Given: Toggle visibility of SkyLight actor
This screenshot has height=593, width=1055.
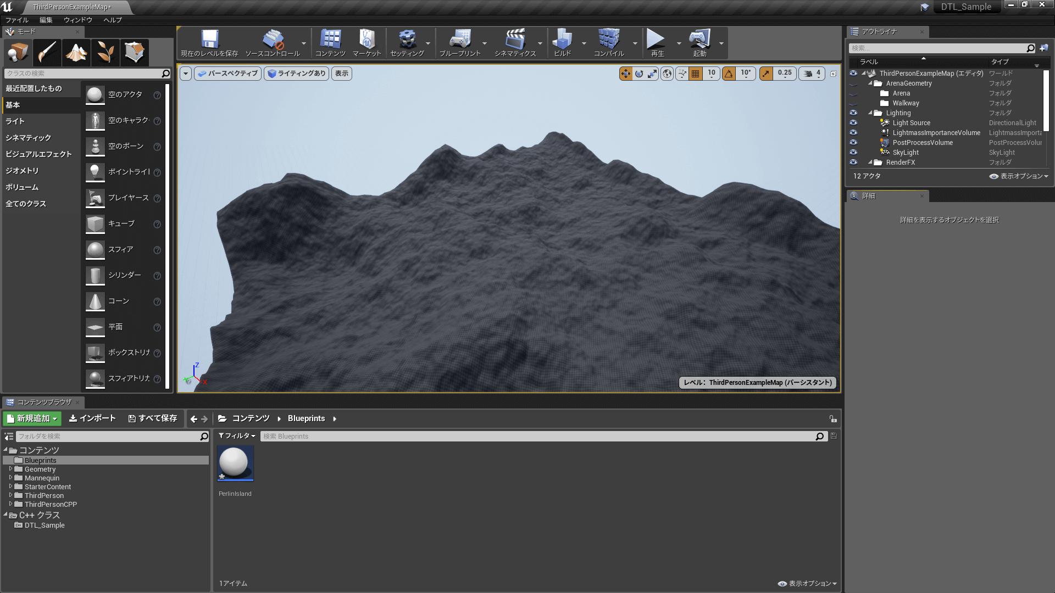Looking at the screenshot, I should [x=853, y=153].
